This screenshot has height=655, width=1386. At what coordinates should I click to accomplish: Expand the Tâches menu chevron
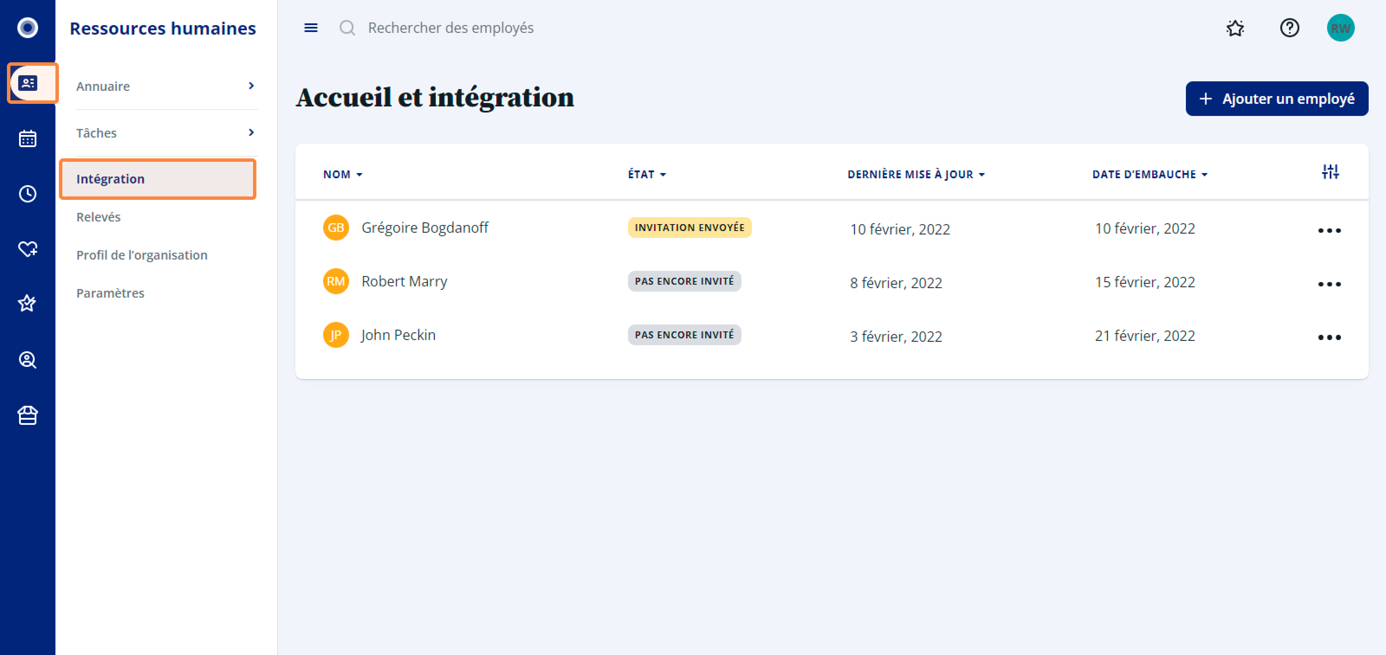point(251,132)
